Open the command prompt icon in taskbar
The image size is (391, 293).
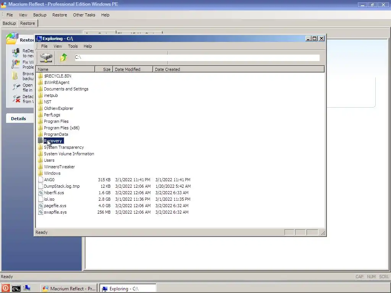pyautogui.click(x=16, y=288)
